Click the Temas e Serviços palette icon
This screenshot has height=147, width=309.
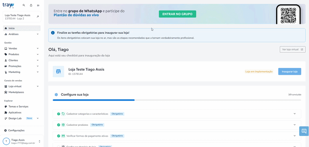(6, 106)
